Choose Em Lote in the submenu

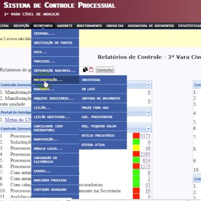[x=88, y=89]
